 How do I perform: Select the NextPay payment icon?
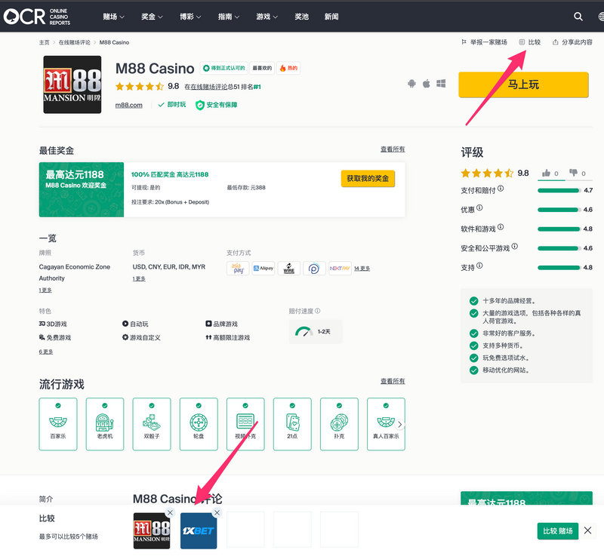340,268
